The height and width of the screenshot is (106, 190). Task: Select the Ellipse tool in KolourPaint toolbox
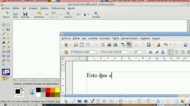8,56
